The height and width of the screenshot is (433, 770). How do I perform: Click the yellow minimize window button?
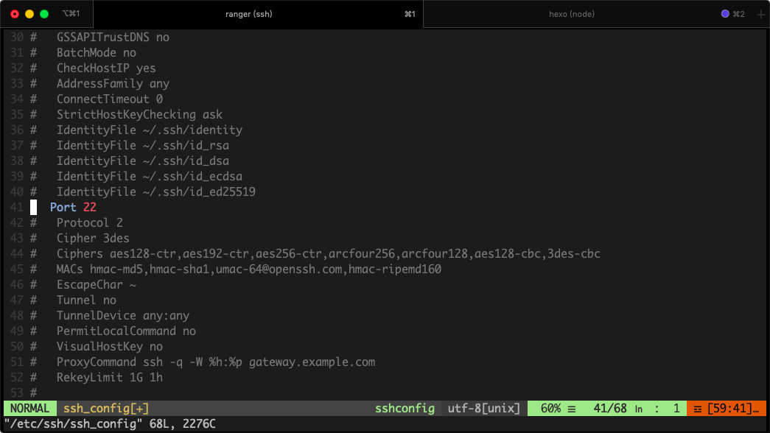29,14
